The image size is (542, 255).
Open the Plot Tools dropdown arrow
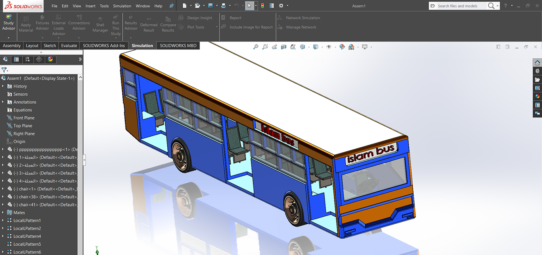coord(216,27)
